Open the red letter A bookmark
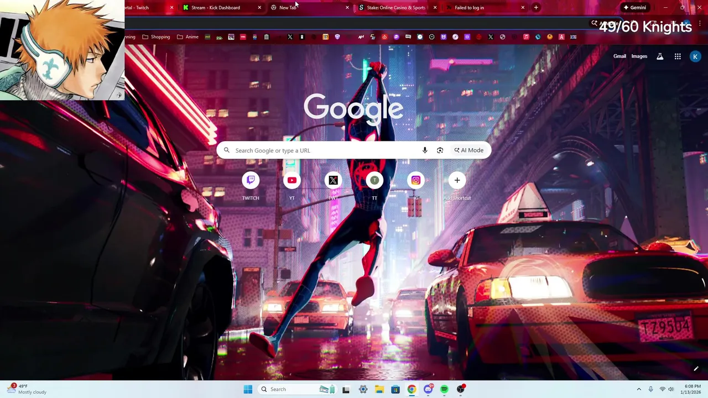This screenshot has height=398, width=708. 561,37
